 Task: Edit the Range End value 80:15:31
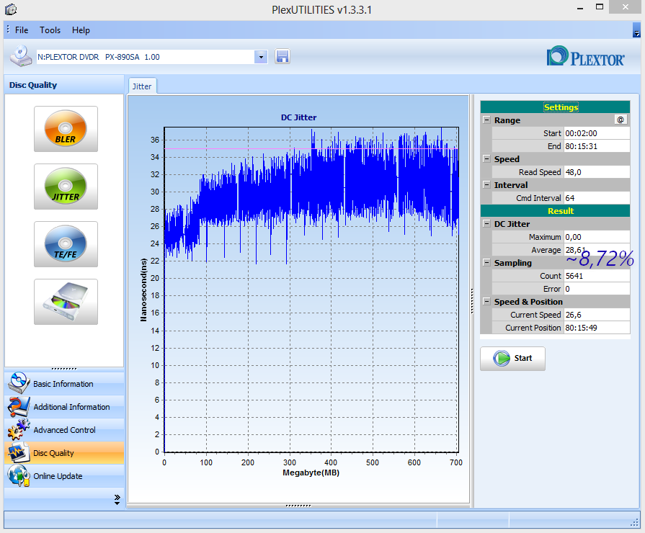[597, 146]
